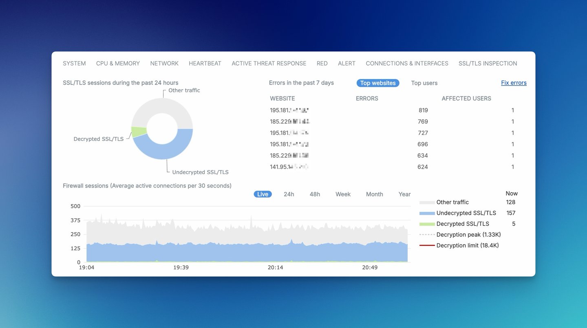Select the Live time range

click(x=263, y=194)
